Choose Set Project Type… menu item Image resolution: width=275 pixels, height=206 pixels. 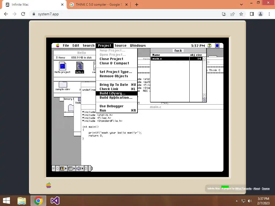pyautogui.click(x=117, y=72)
